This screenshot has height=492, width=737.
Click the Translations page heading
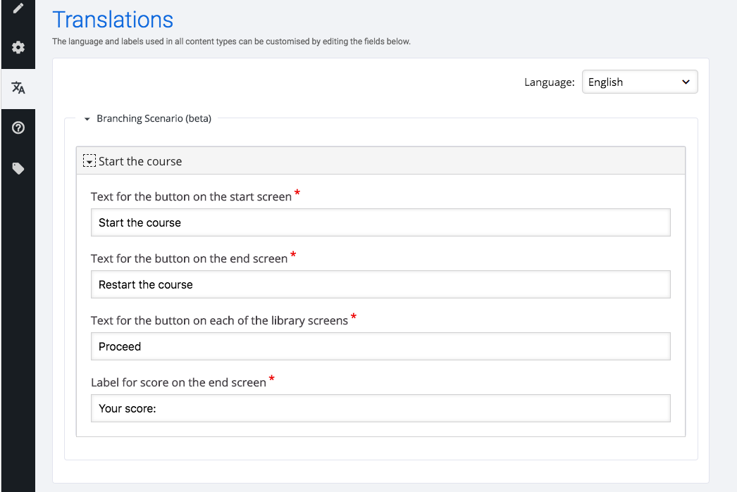[113, 20]
